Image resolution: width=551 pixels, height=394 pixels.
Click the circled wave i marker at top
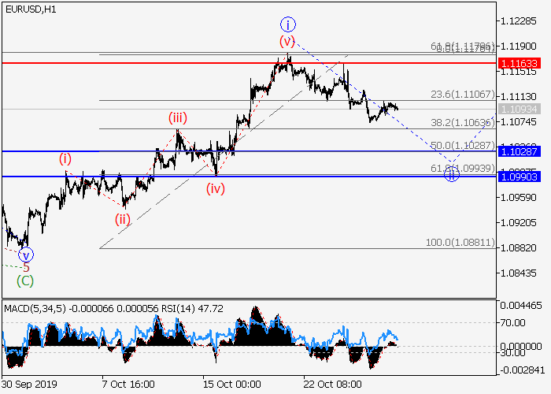287,24
